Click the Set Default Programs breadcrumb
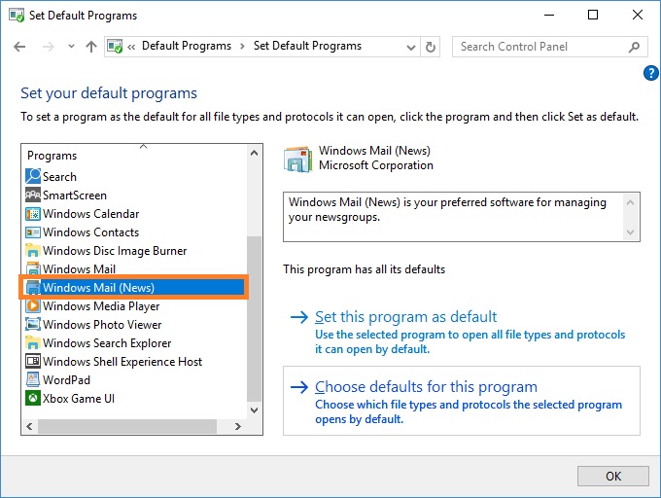 (x=307, y=46)
